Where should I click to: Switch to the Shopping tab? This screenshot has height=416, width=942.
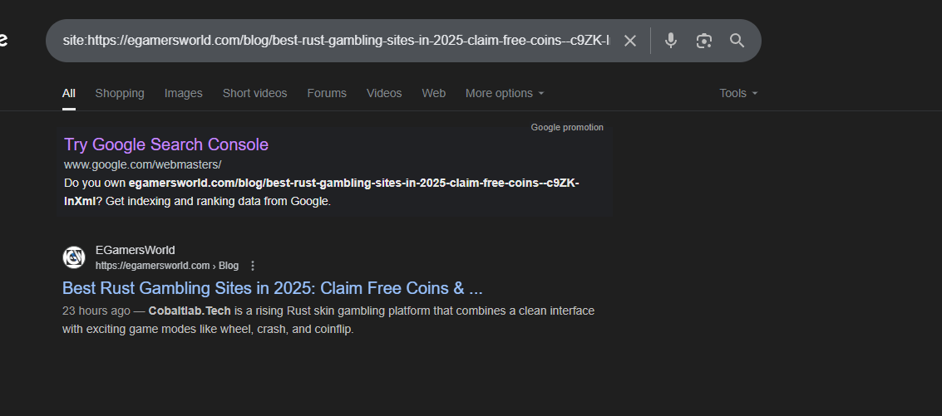(120, 94)
